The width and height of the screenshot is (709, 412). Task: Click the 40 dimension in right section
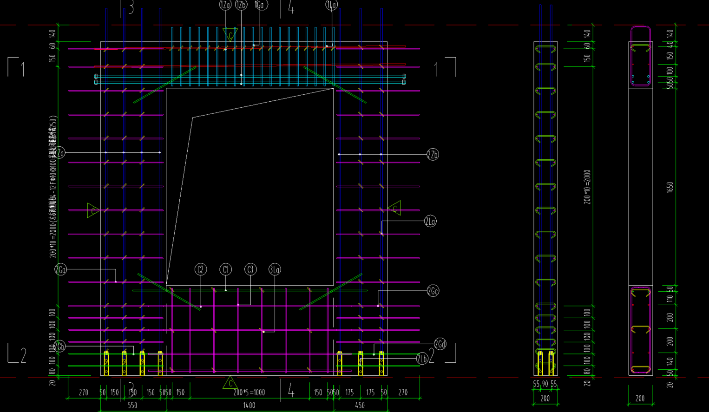click(670, 45)
